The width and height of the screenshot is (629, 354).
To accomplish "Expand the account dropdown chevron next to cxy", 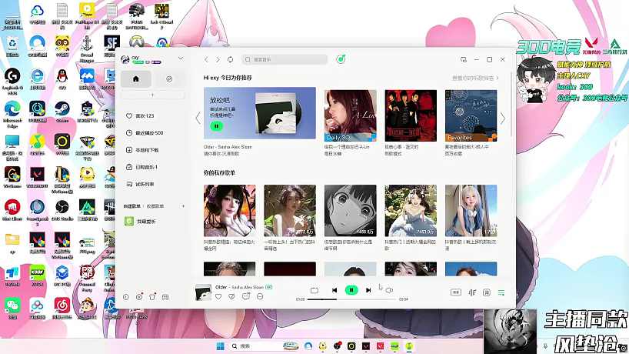I will click(181, 58).
